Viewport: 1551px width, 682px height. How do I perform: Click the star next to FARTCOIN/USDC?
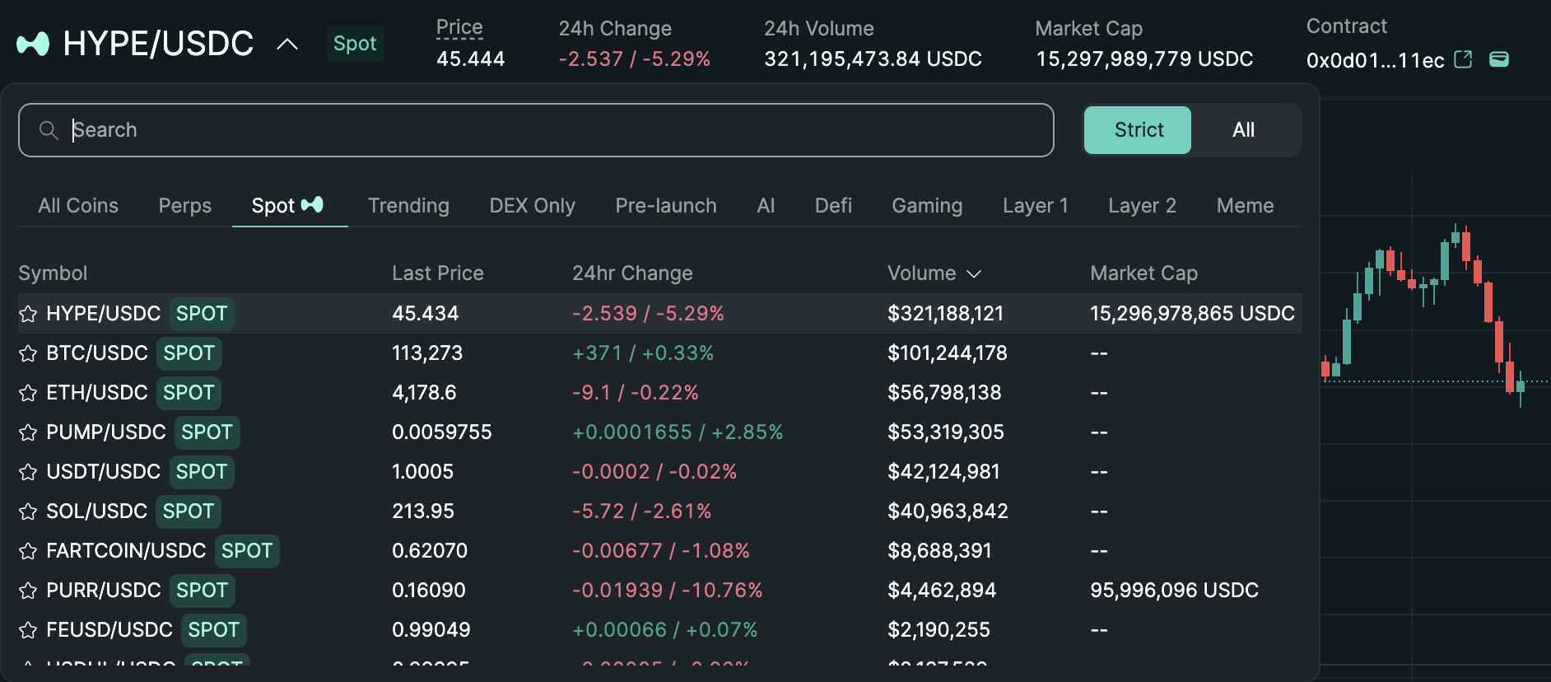(x=28, y=551)
